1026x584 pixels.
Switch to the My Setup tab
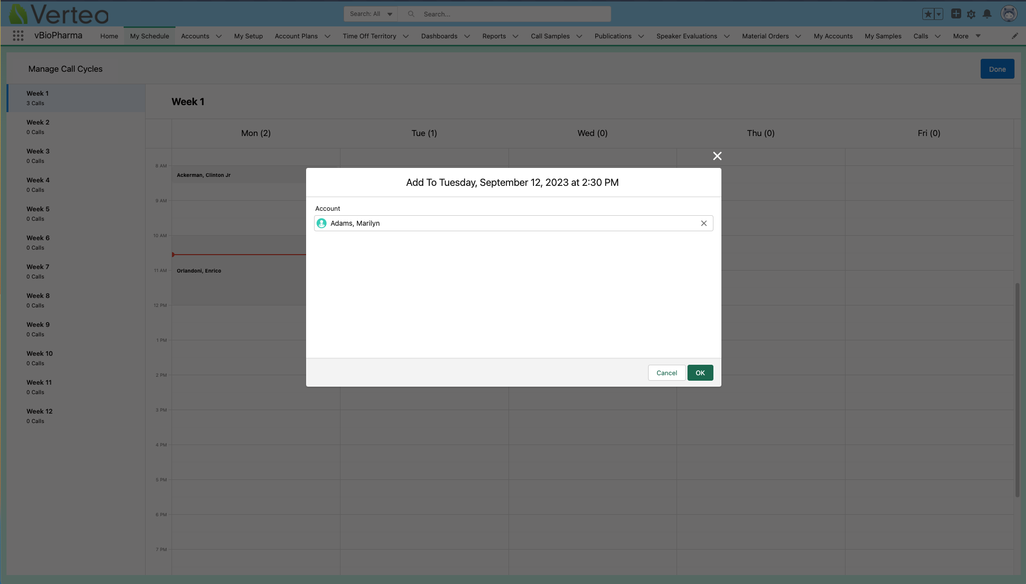pyautogui.click(x=248, y=36)
